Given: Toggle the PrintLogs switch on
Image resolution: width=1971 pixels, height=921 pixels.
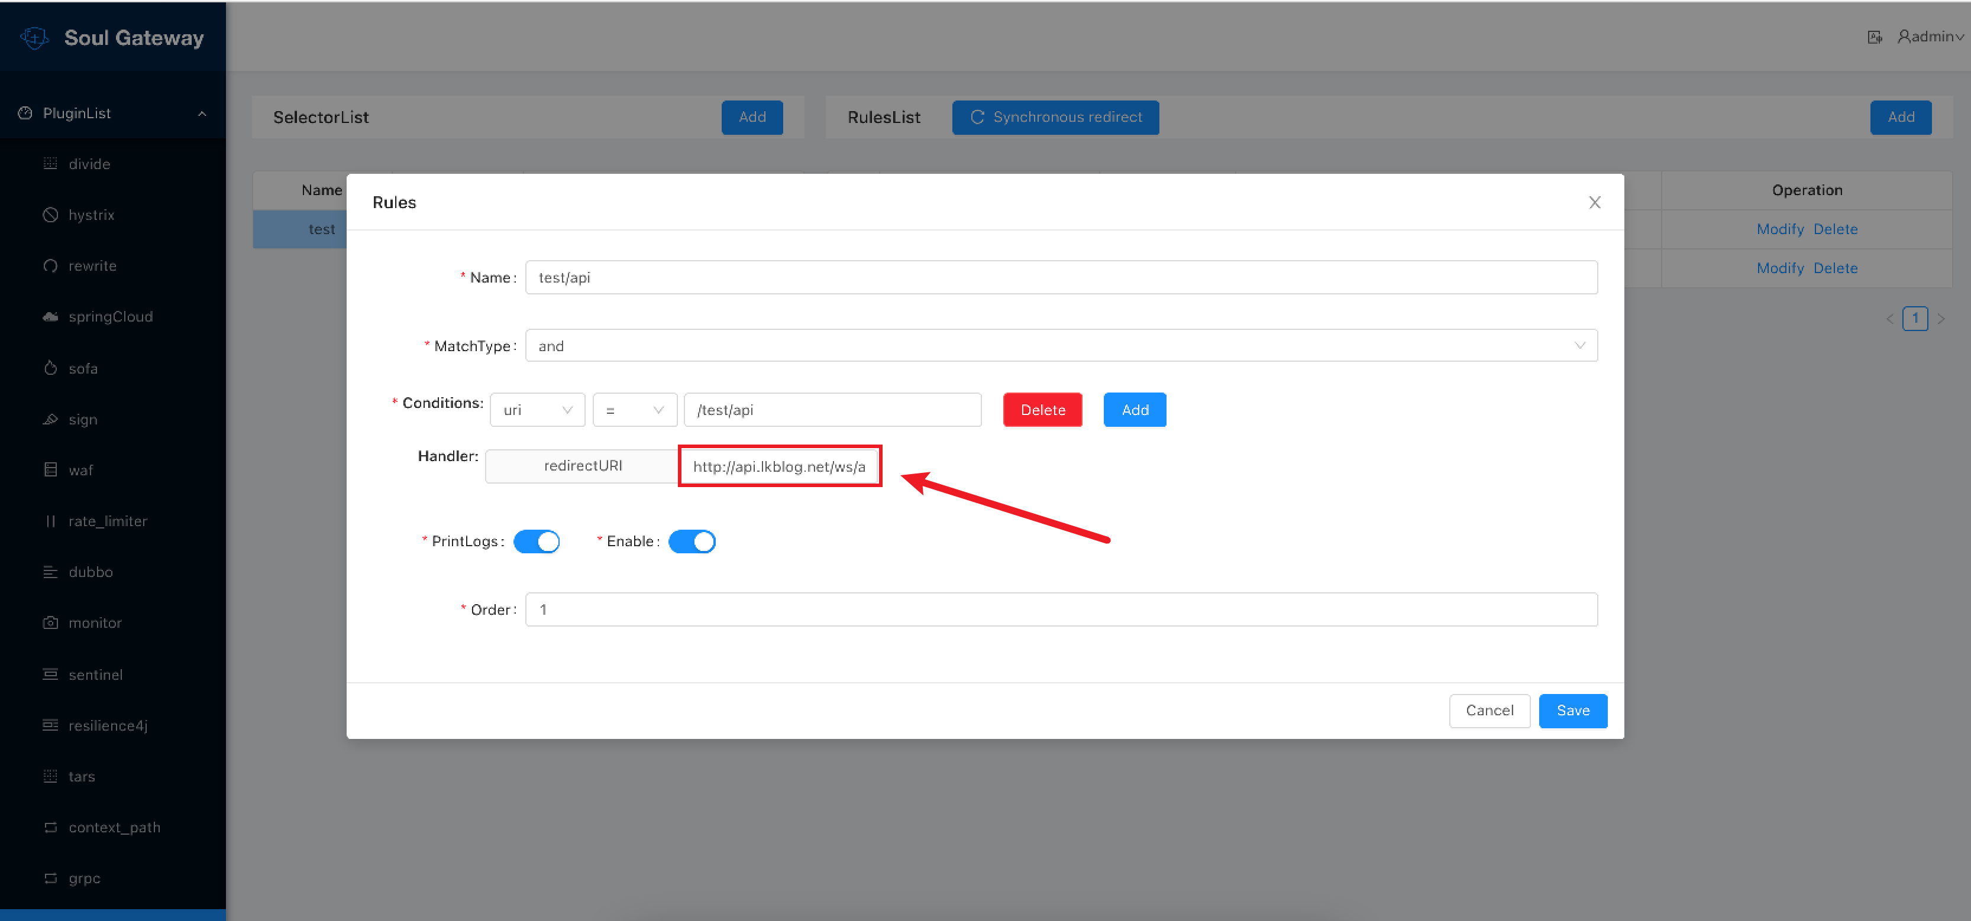Looking at the screenshot, I should [539, 541].
